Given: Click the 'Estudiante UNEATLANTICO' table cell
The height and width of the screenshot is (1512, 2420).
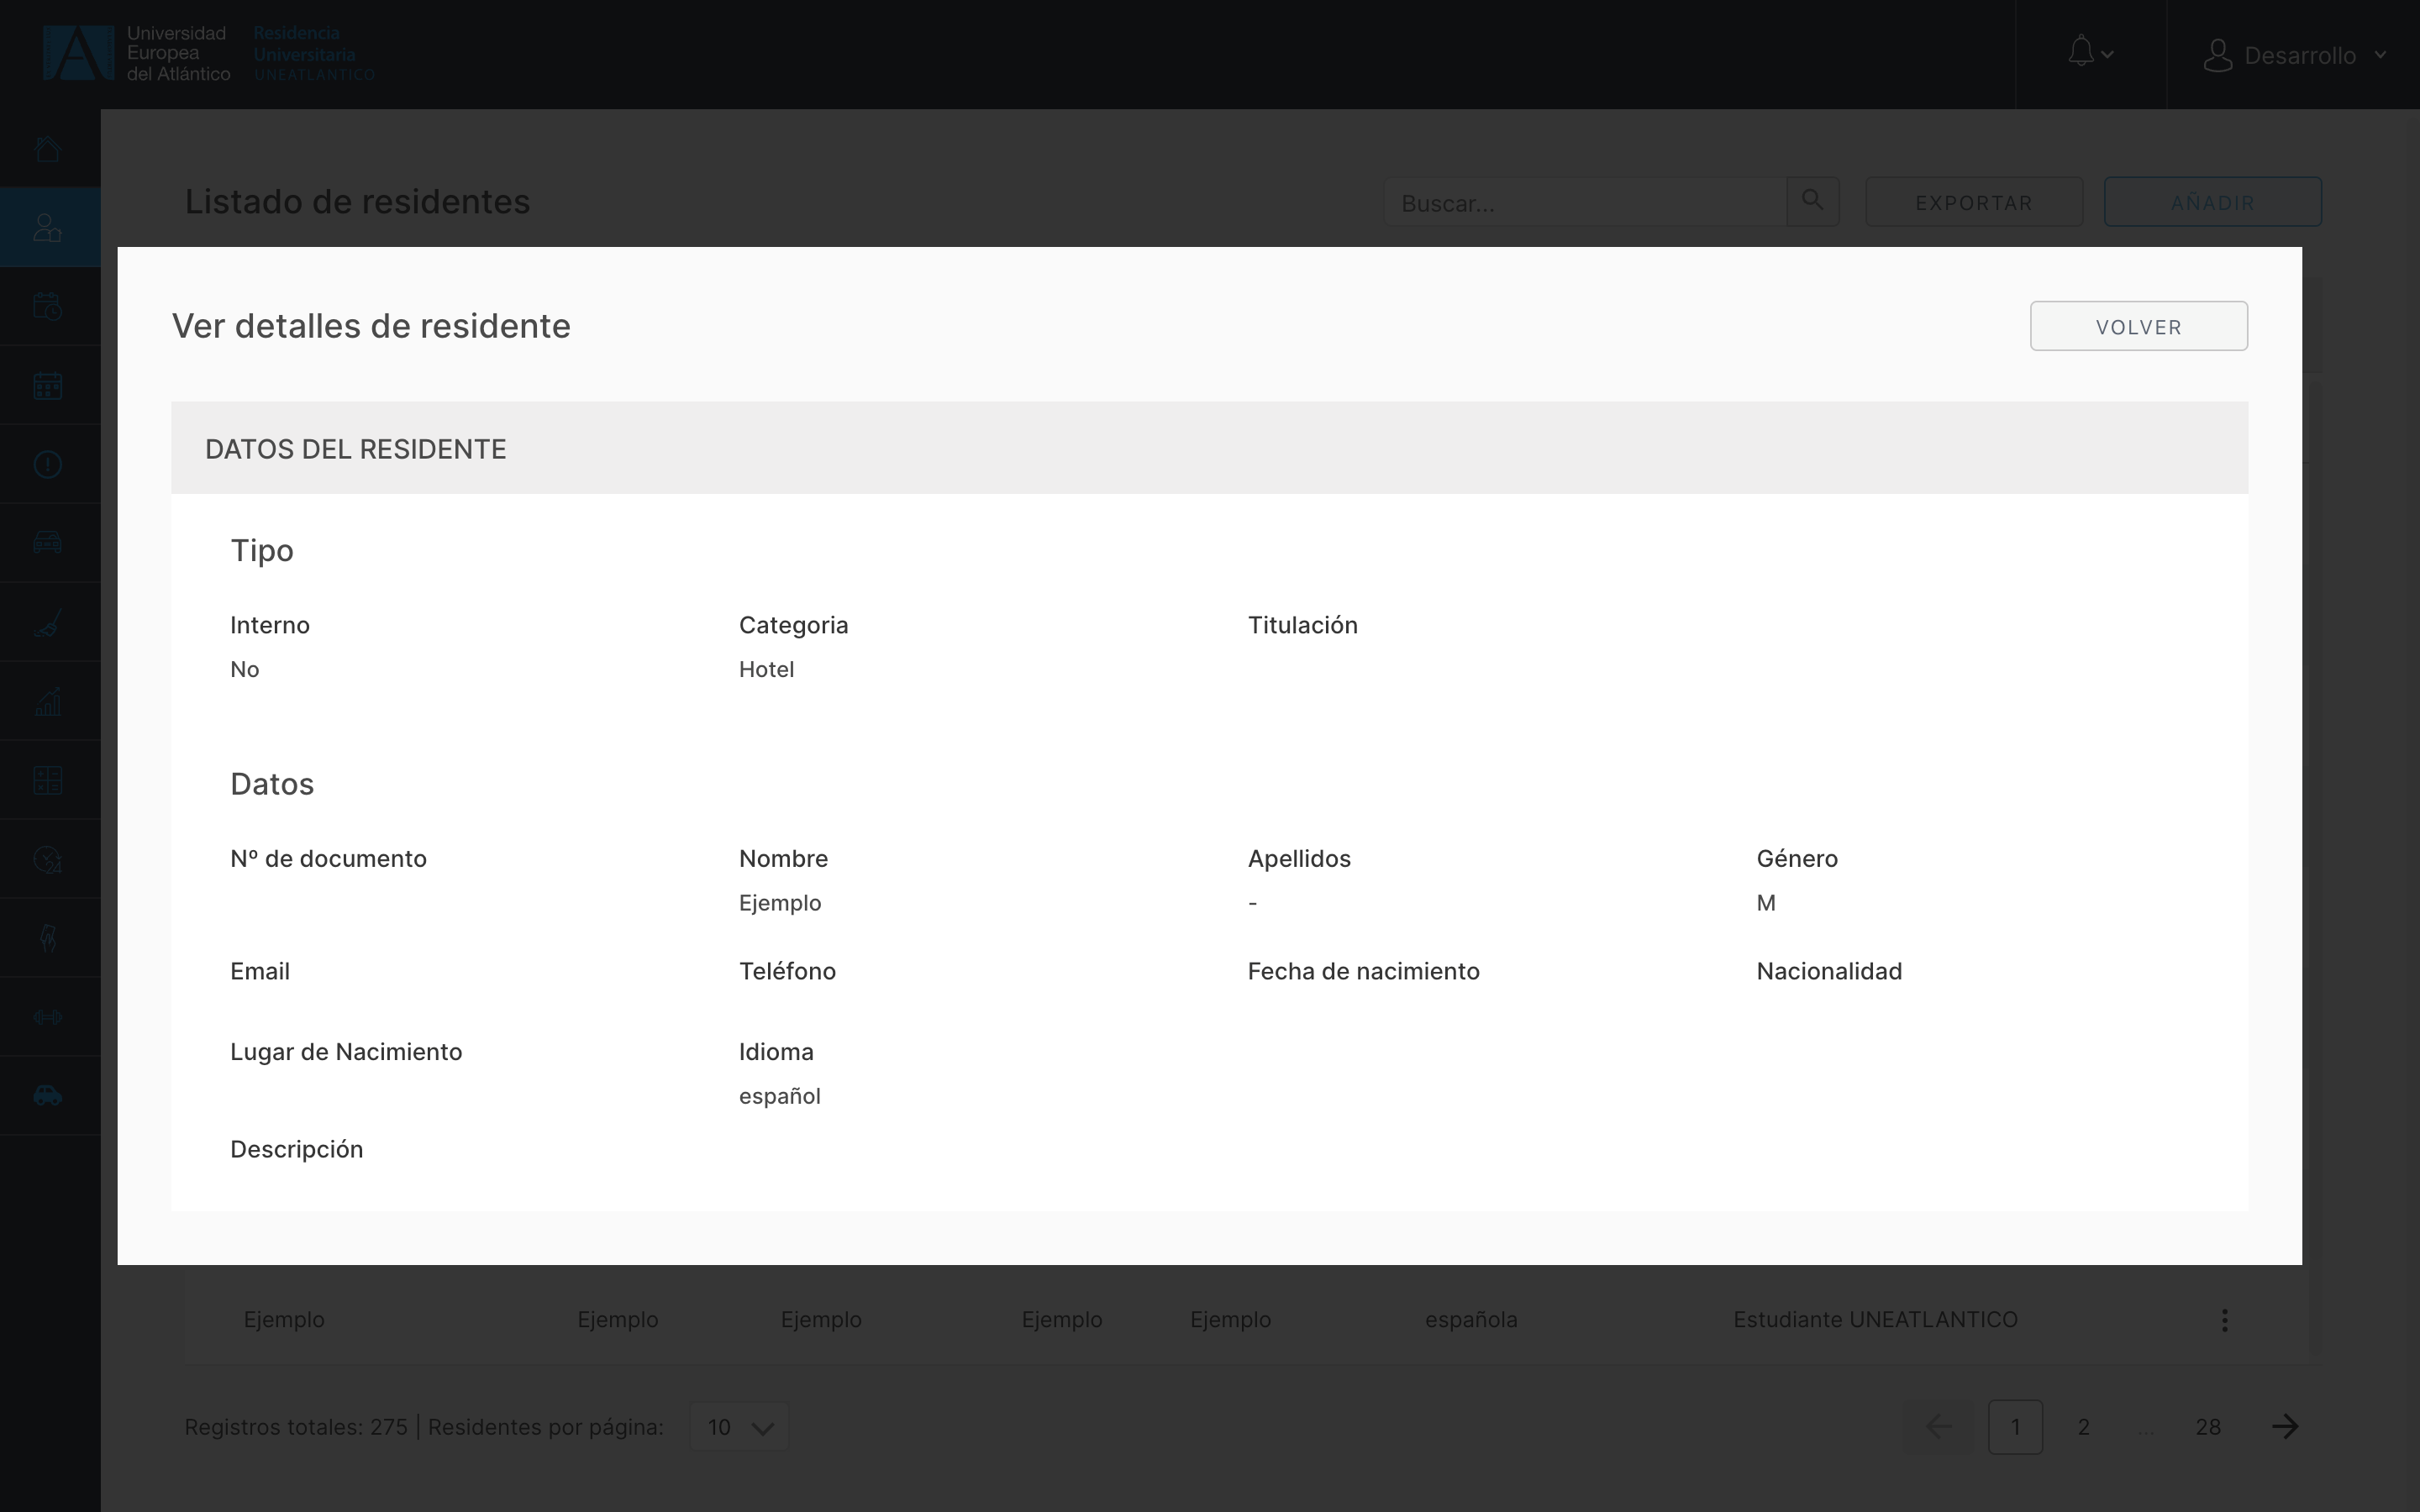Looking at the screenshot, I should [1875, 1320].
